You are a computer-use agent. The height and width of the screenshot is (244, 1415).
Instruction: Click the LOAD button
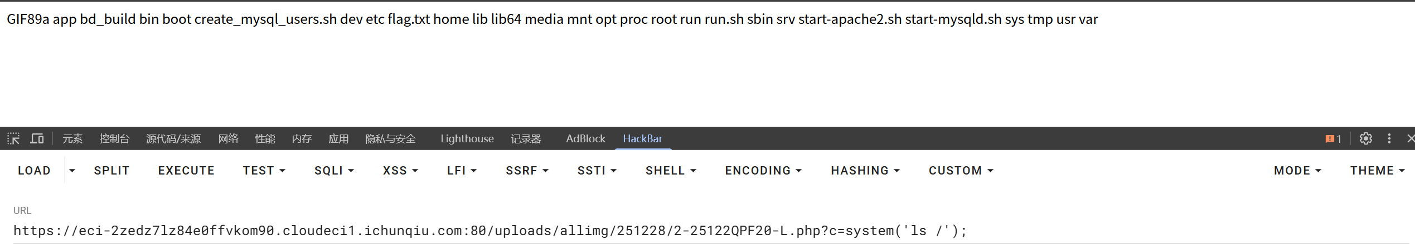[x=34, y=171]
